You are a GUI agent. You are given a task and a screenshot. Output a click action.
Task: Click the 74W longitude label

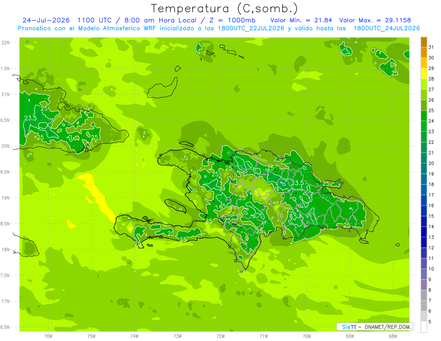pos(134,336)
